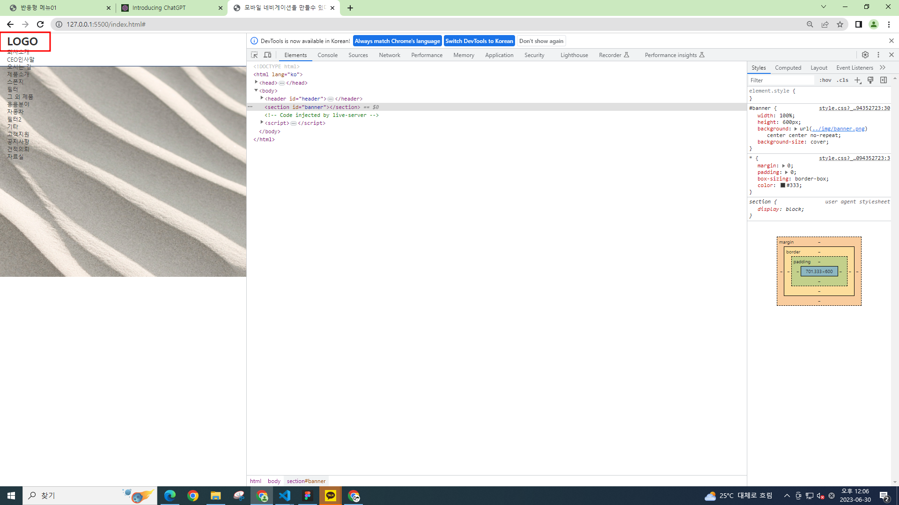
Task: Click the #333 color swatch
Action: (782, 186)
